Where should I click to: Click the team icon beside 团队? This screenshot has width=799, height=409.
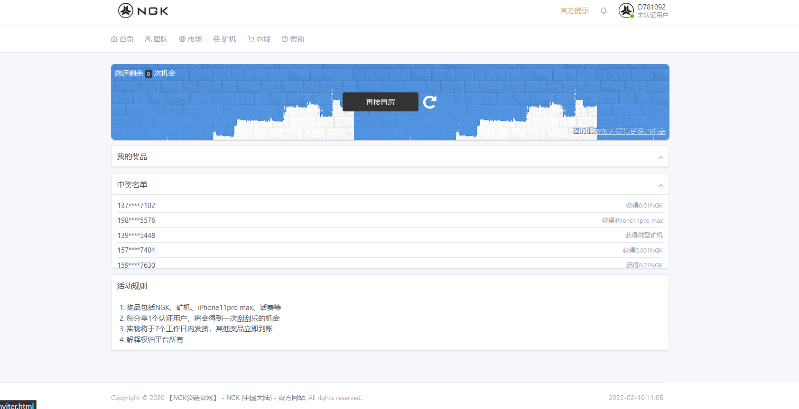pyautogui.click(x=148, y=39)
